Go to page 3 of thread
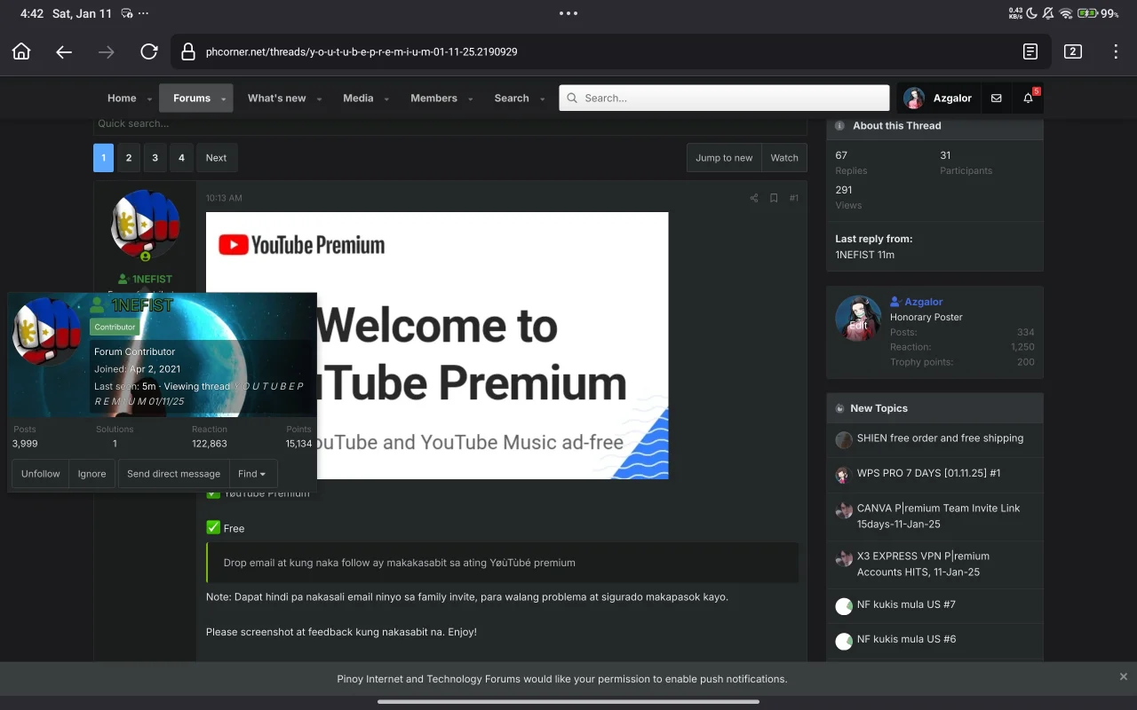Viewport: 1137px width, 710px height. tap(155, 158)
